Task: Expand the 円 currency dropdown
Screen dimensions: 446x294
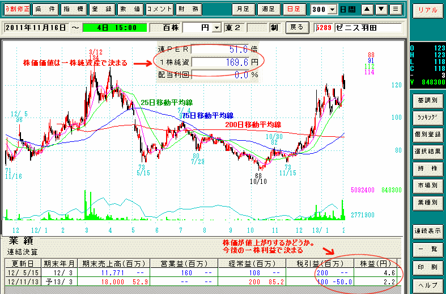Action: tap(216, 28)
